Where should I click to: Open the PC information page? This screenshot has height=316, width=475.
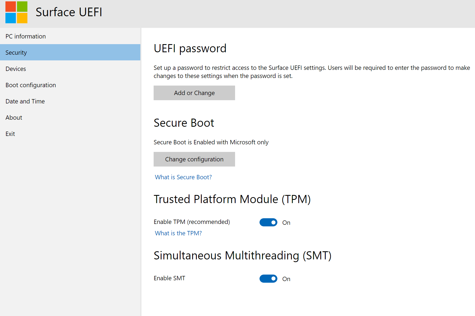tap(70, 36)
